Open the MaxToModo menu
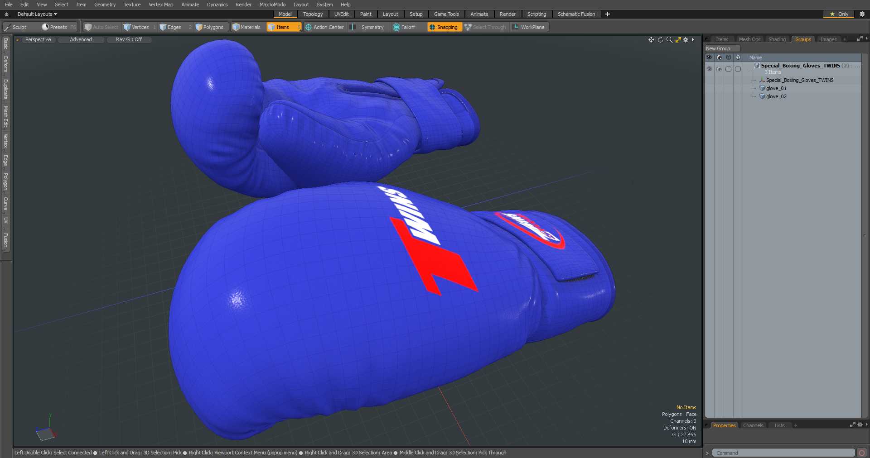This screenshot has height=458, width=870. coord(272,5)
